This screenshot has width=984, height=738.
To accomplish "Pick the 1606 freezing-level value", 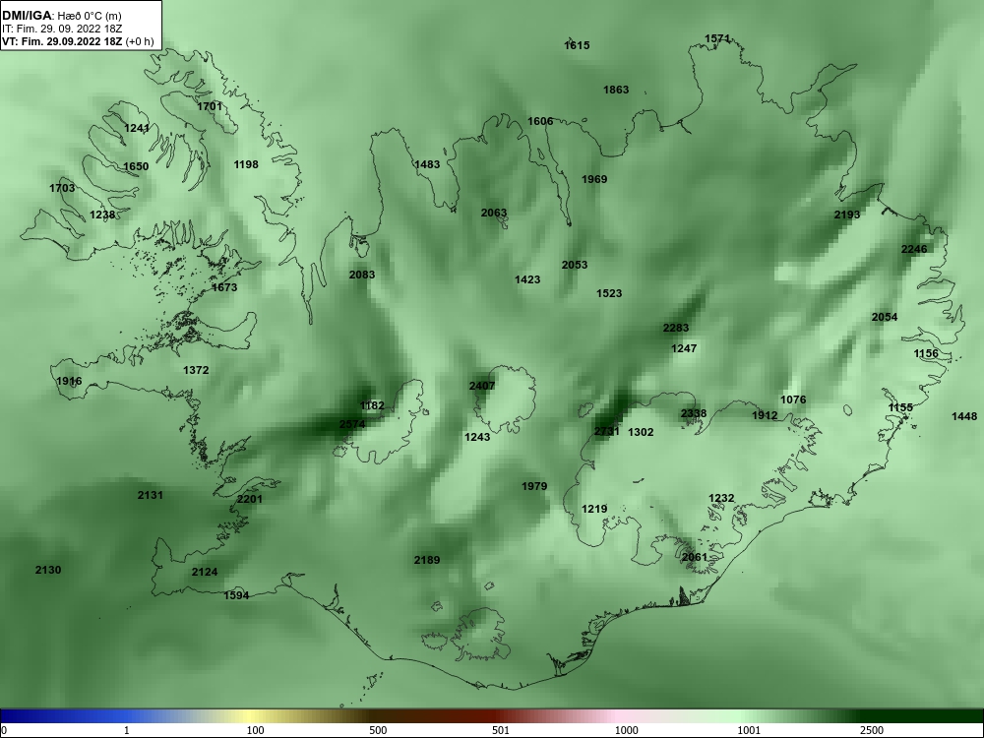I will pos(540,121).
